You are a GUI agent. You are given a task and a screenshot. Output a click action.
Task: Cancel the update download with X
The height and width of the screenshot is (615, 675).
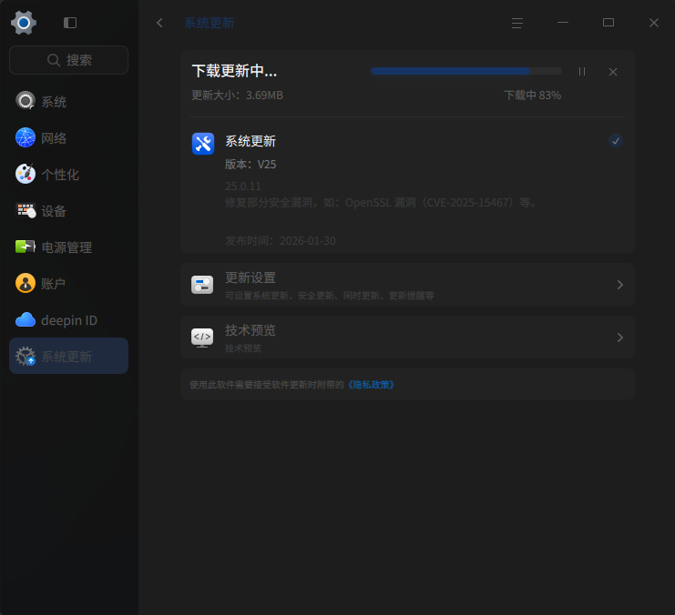tap(613, 72)
